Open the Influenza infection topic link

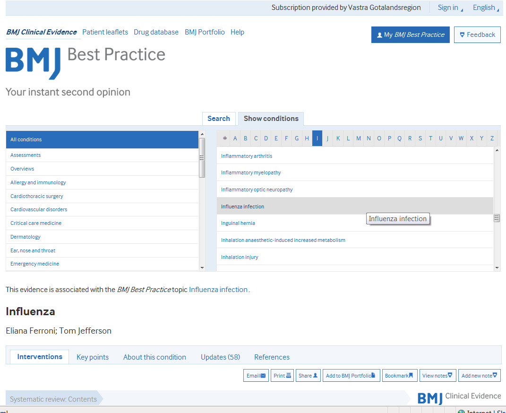coord(218,290)
